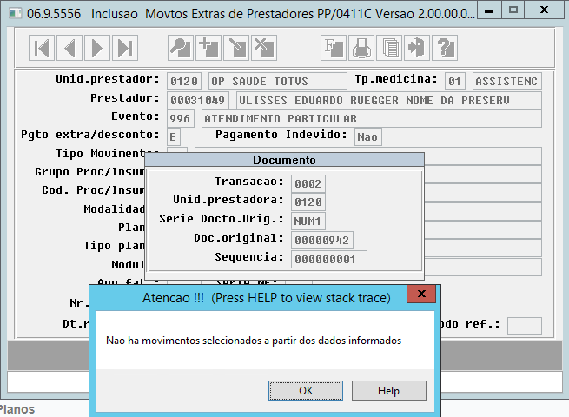Maximize the main application window
This screenshot has height=417, width=569.
click(513, 10)
